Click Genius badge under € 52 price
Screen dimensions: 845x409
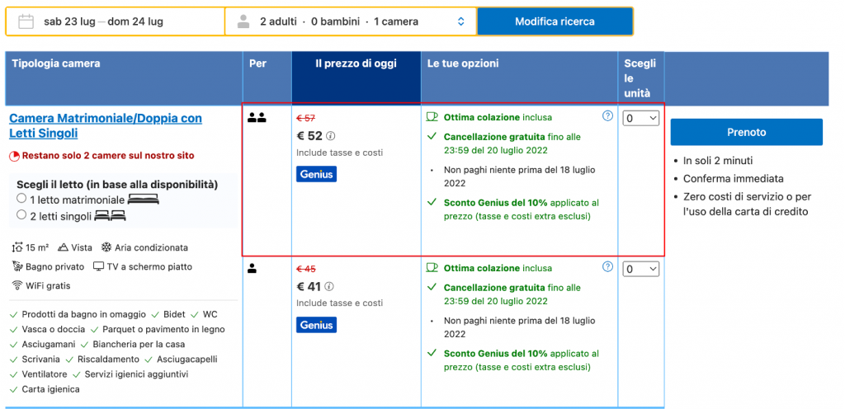(x=316, y=174)
